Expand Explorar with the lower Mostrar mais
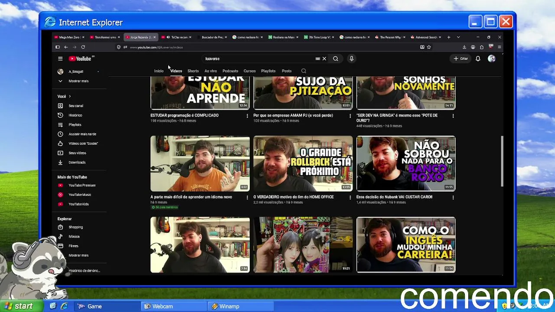This screenshot has width=555, height=312. (x=78, y=256)
